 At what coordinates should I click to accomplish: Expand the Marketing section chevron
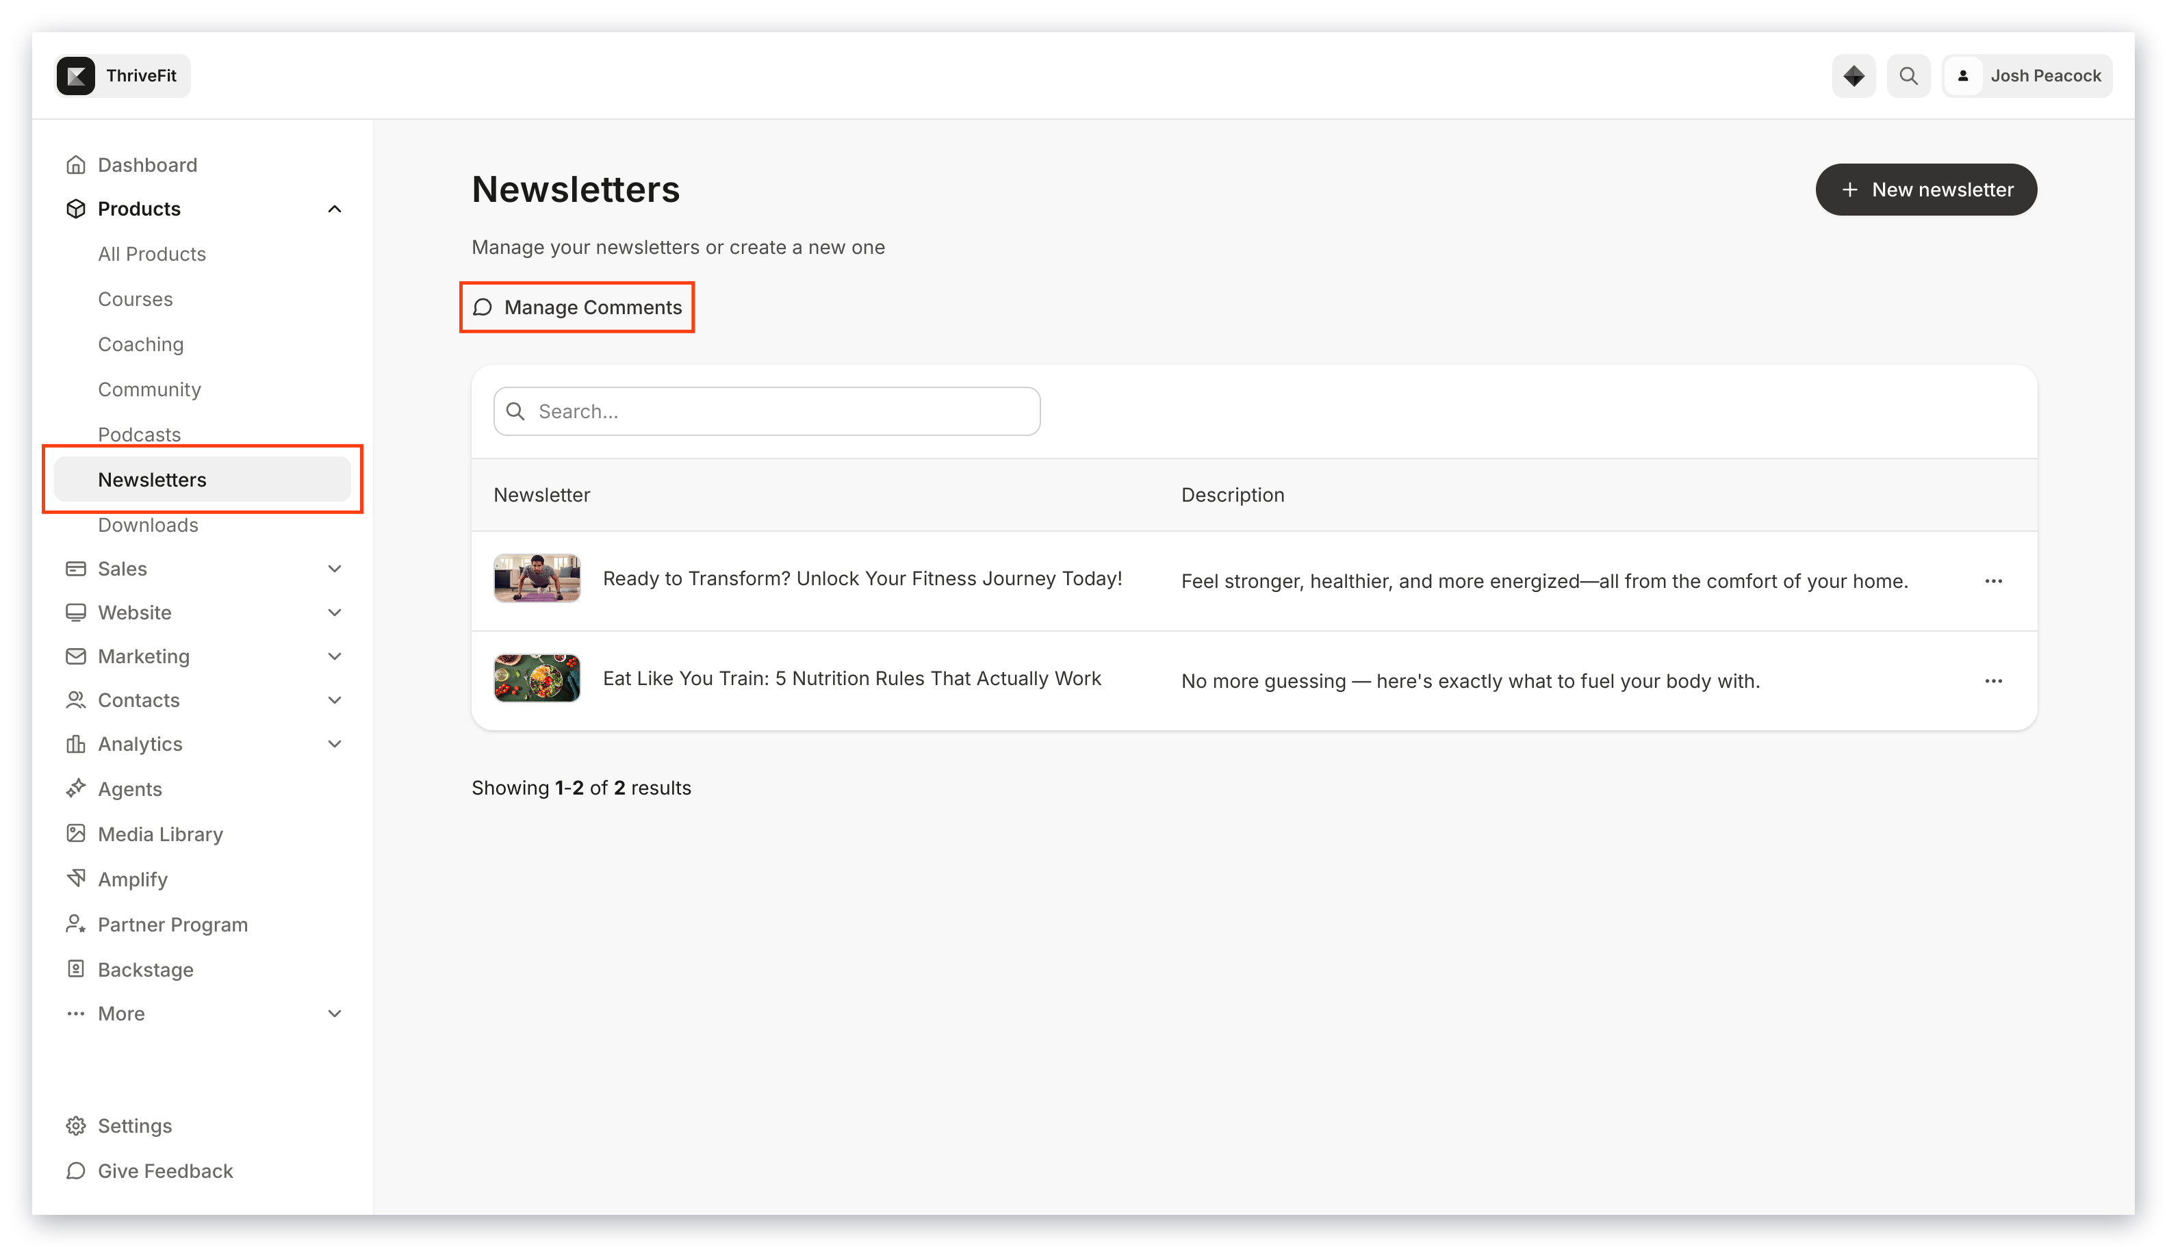coord(334,656)
